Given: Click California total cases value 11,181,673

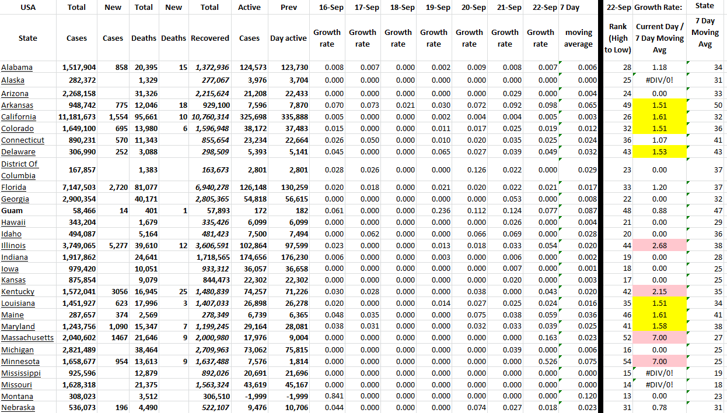Looking at the screenshot, I should tap(77, 117).
